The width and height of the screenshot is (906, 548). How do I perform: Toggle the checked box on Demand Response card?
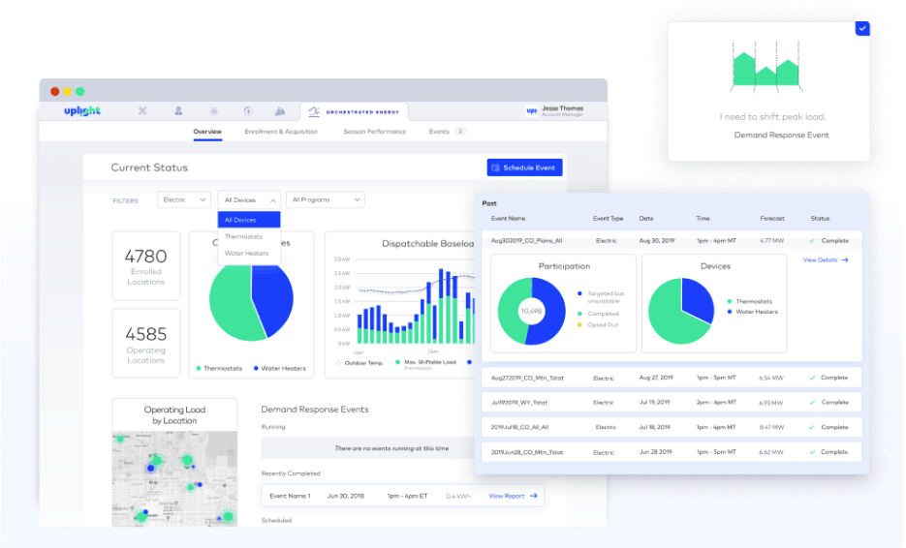coord(862,28)
